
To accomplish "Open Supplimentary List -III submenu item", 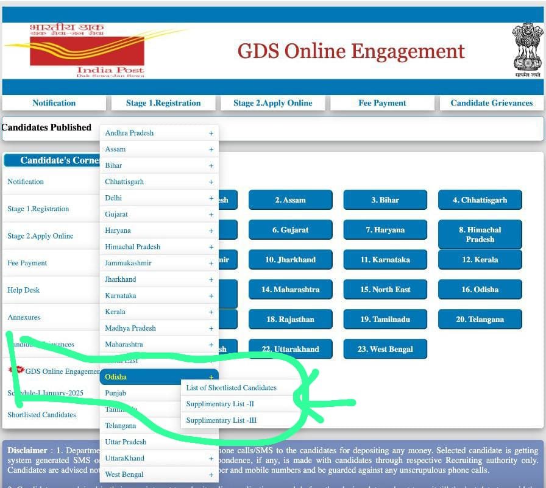I will click(240, 420).
